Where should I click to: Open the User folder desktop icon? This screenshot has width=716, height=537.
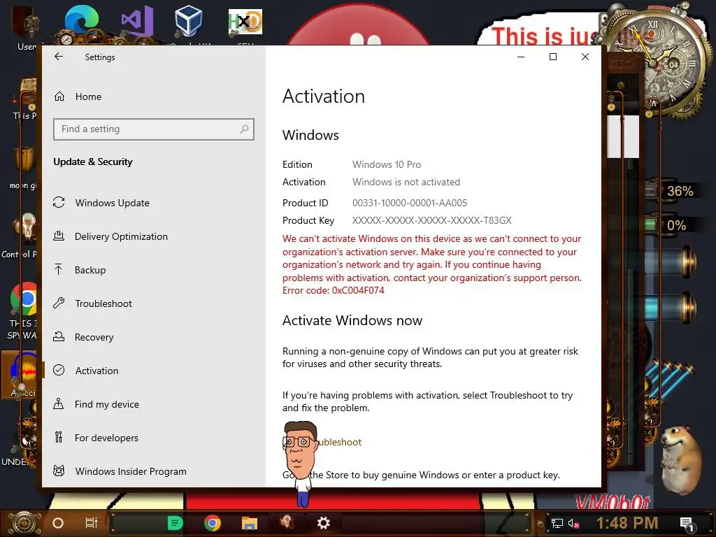point(27,27)
